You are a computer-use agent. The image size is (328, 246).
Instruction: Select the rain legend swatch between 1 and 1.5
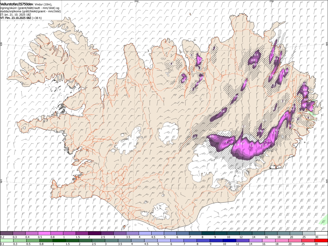point(59,240)
